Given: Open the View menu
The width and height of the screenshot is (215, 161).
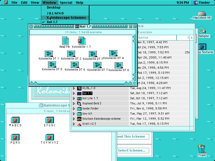Looking at the screenshot, I should (35, 2).
